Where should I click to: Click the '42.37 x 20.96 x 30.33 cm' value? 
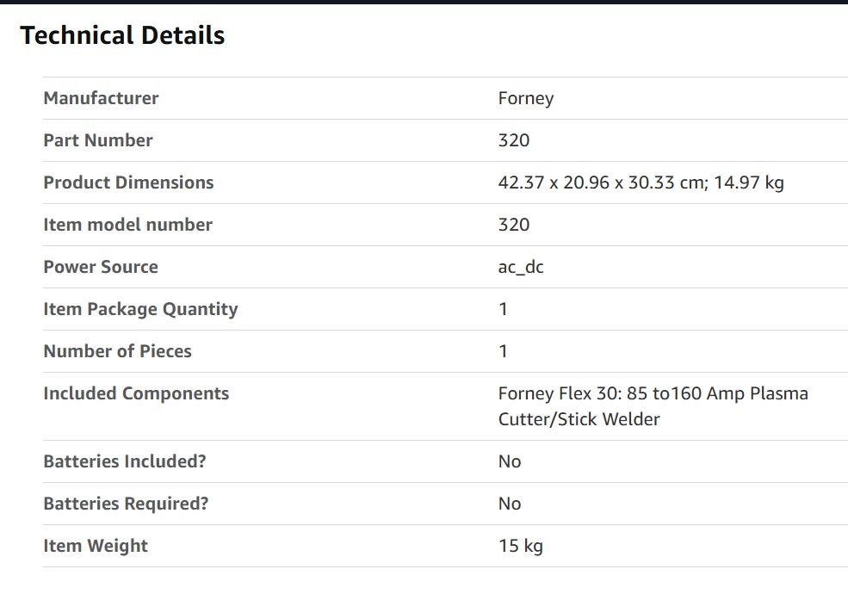tap(603, 182)
